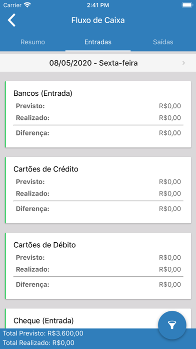Select Realizado row under Cartões de Crédito
Image resolution: width=196 pixels, height=349 pixels.
(98, 194)
